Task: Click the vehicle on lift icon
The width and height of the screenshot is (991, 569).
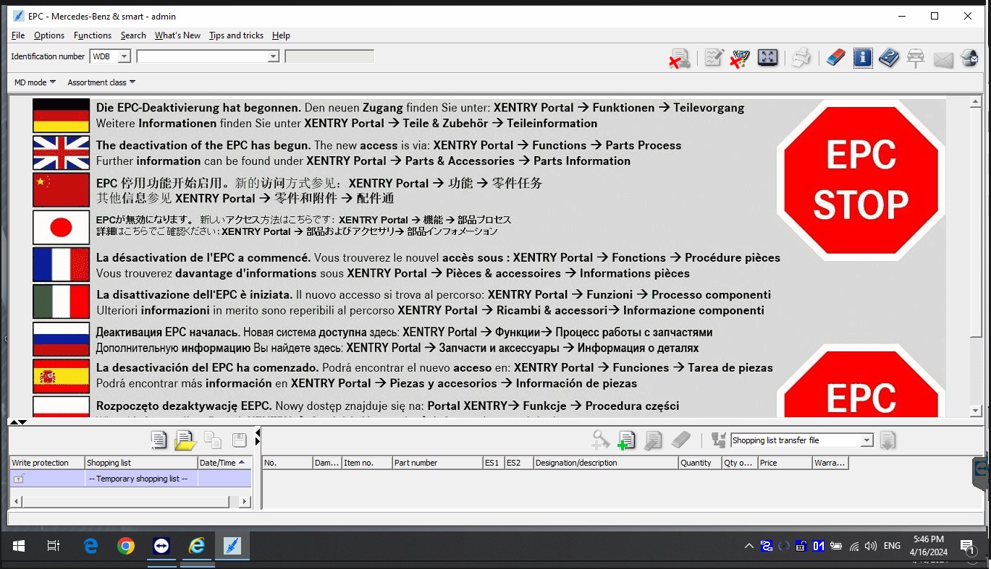Action: coord(916,59)
